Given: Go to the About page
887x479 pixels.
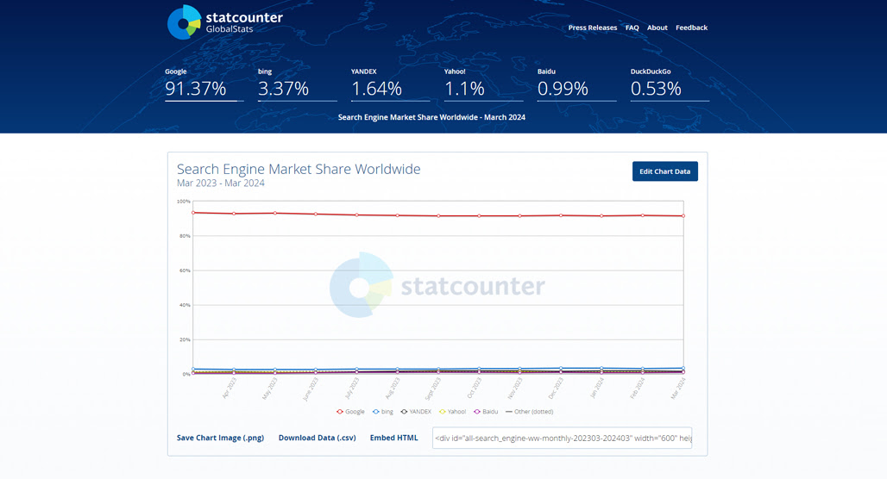Looking at the screenshot, I should [x=657, y=28].
